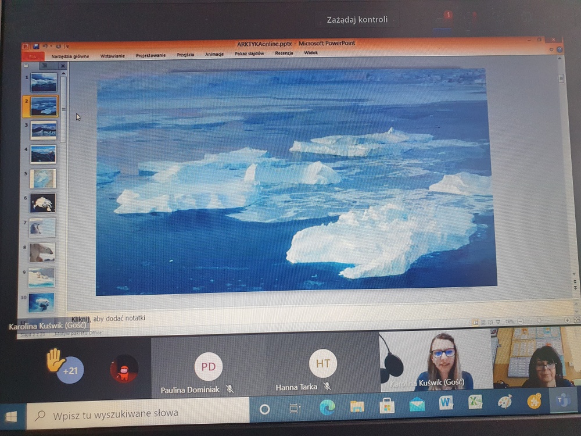Image resolution: width=581 pixels, height=436 pixels.
Task: Open File Explorer from the taskbar
Action: [x=357, y=406]
